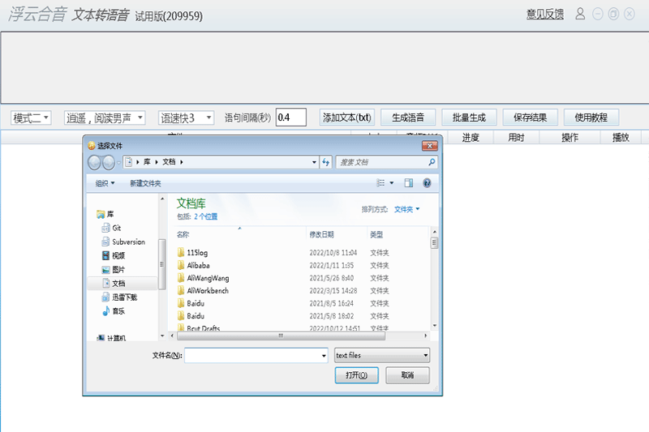Click the 用时 column header in main window
The width and height of the screenshot is (649, 432).
[x=516, y=137]
